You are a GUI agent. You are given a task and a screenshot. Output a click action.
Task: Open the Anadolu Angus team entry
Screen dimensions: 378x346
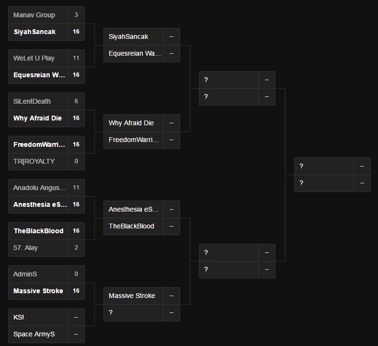point(39,188)
